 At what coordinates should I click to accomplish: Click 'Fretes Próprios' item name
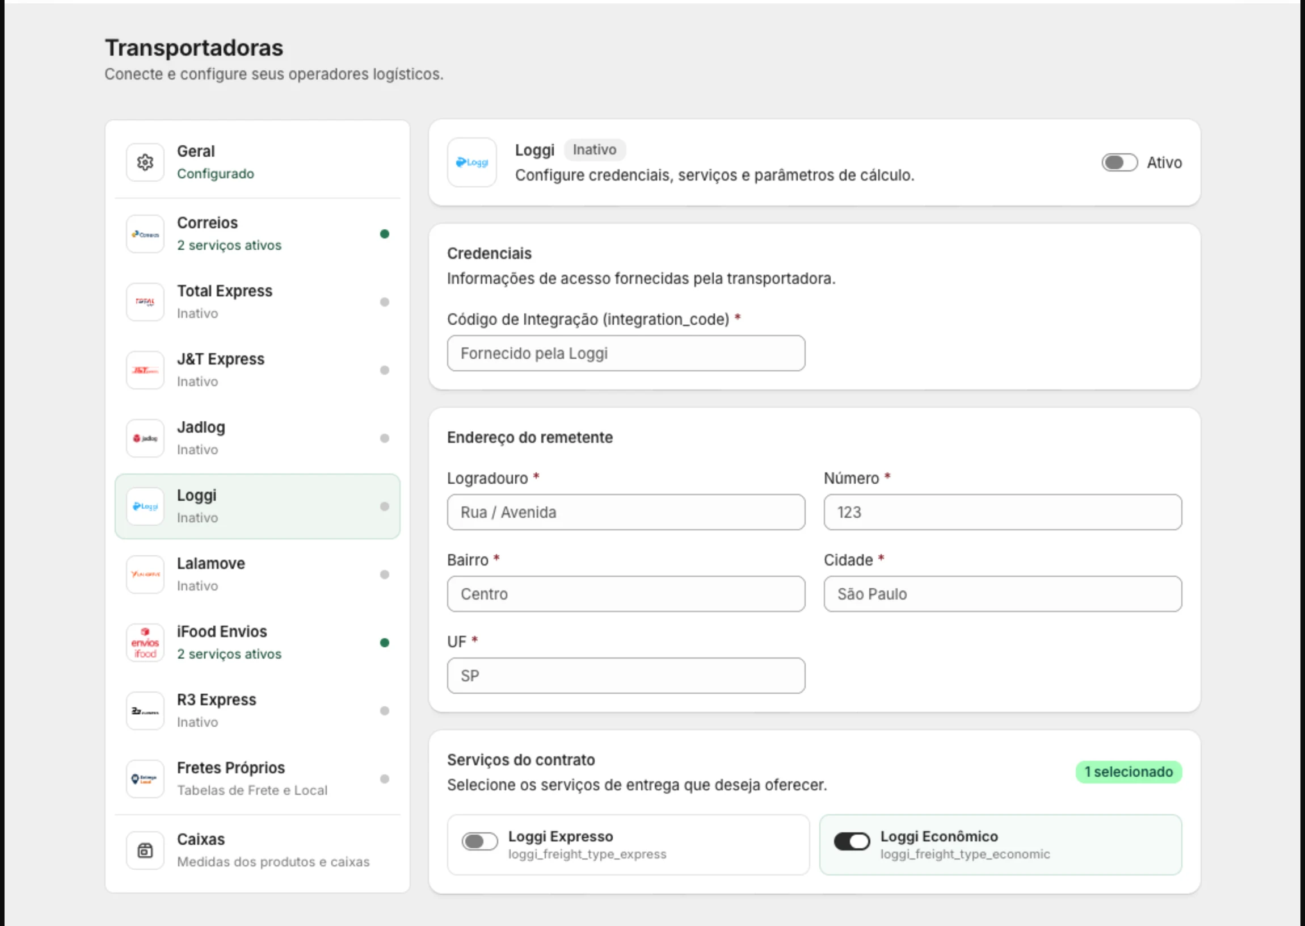pos(231,768)
